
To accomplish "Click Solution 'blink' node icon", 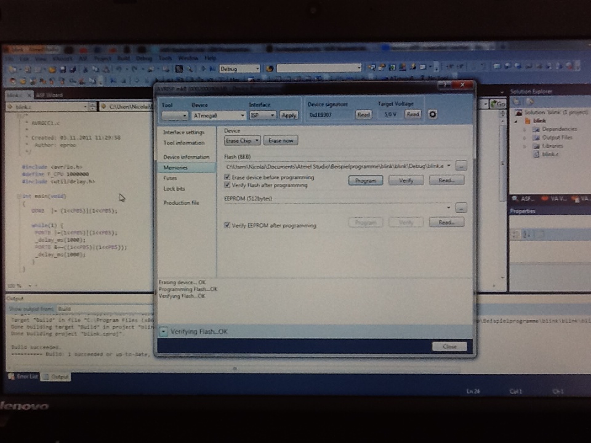I will click(518, 112).
